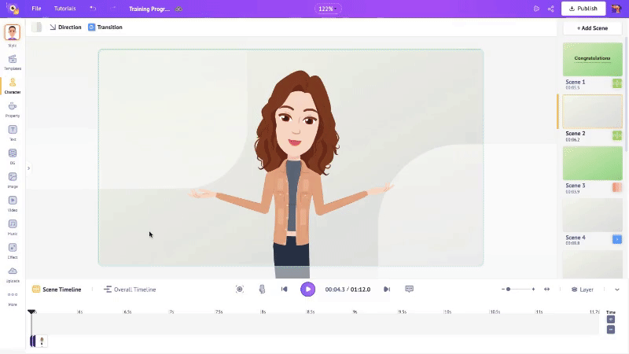Collapse the timeline with chevron
629x354 pixels.
pyautogui.click(x=617, y=289)
